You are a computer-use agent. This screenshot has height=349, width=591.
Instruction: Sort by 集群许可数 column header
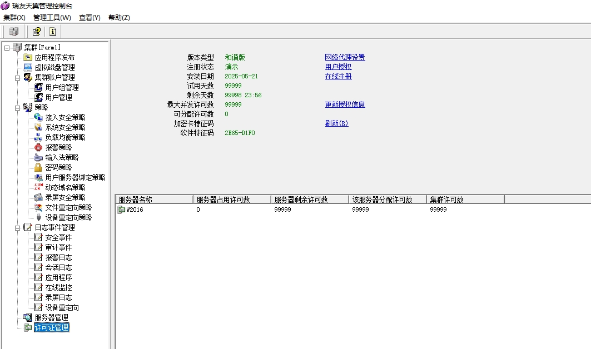[x=465, y=200]
